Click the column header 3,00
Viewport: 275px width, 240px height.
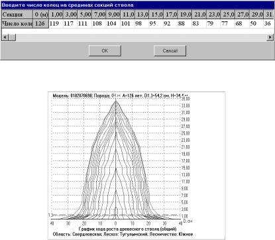[70, 15]
